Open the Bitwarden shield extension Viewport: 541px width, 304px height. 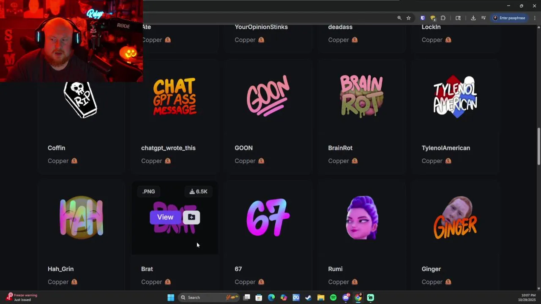422,18
